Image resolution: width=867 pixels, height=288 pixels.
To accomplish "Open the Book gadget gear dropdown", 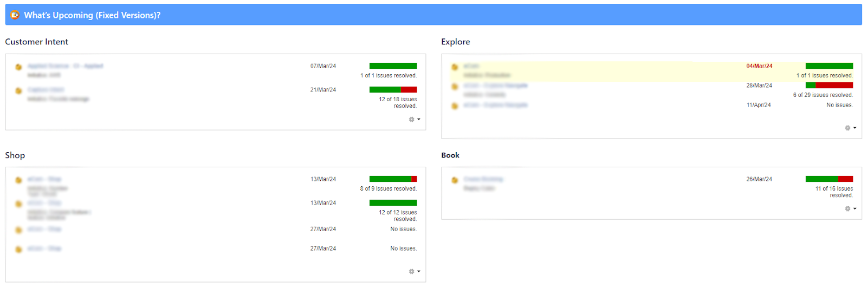I will coord(850,208).
